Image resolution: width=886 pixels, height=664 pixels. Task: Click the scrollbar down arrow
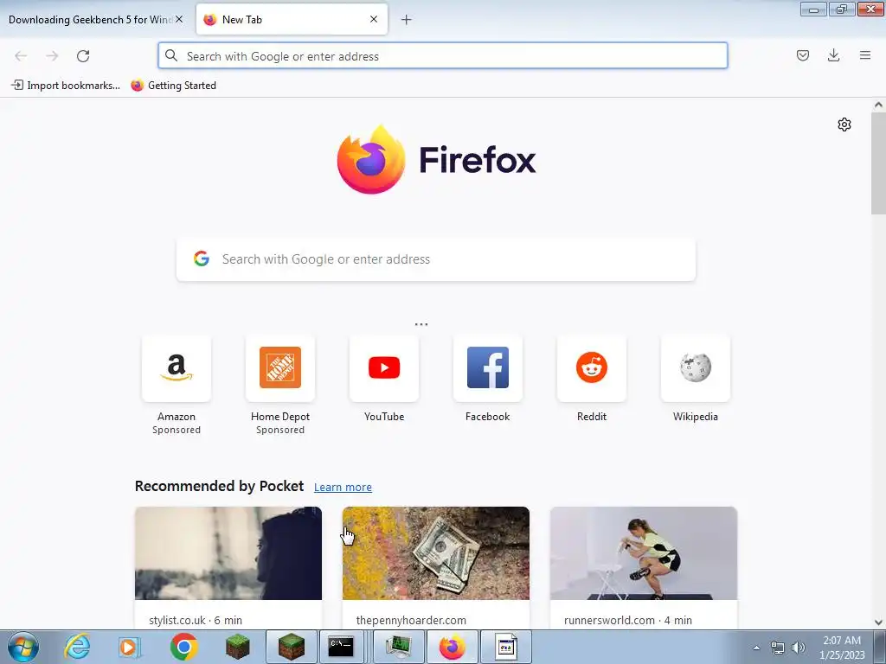tap(878, 622)
